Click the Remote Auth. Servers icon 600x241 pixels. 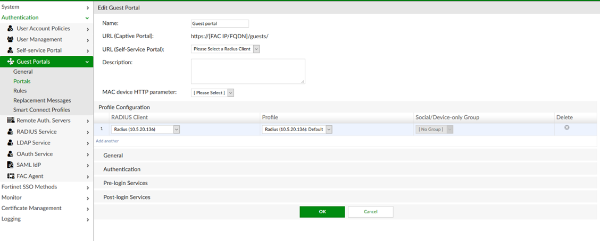pyautogui.click(x=11, y=120)
